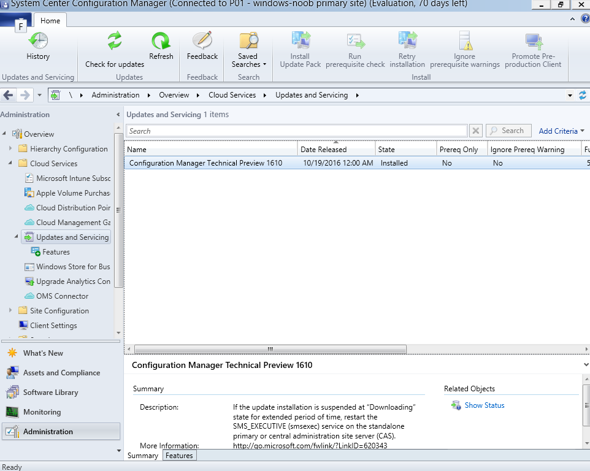
Task: Open Add Criteria dropdown
Action: click(x=561, y=131)
